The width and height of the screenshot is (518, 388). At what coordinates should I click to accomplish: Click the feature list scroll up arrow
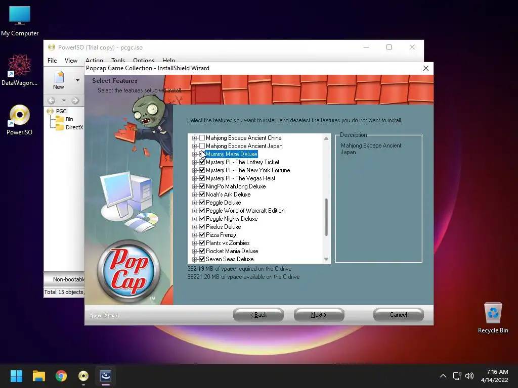[326, 138]
